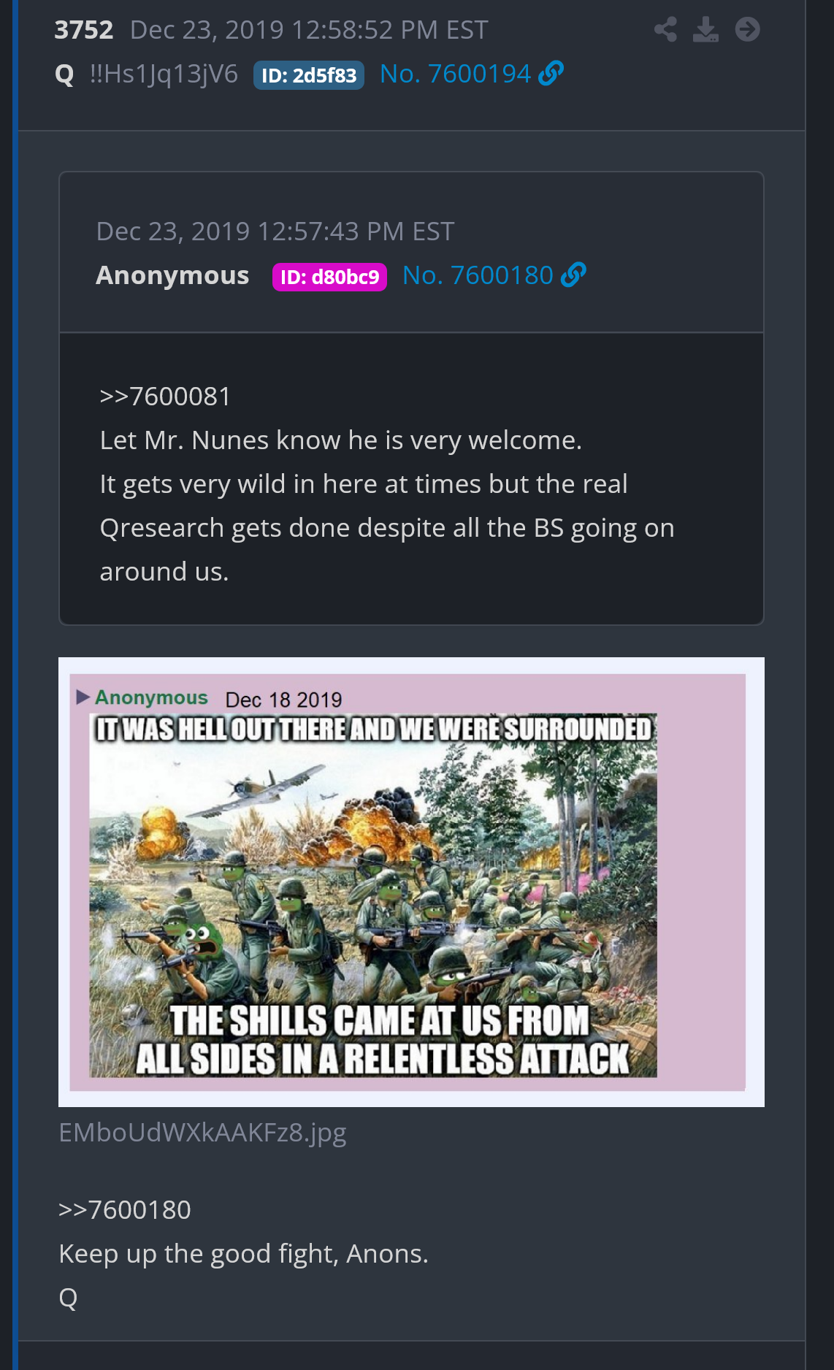Click the tripcode !!Hs1Jq13jV6
The width and height of the screenshot is (834, 1370).
(x=164, y=74)
